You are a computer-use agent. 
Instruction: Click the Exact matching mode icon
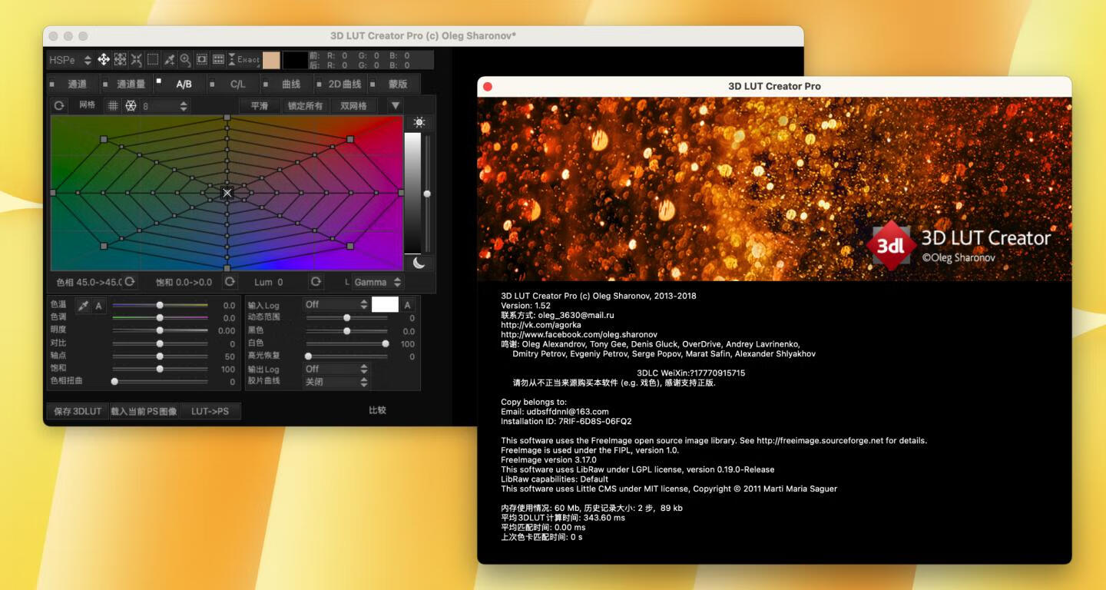point(244,60)
